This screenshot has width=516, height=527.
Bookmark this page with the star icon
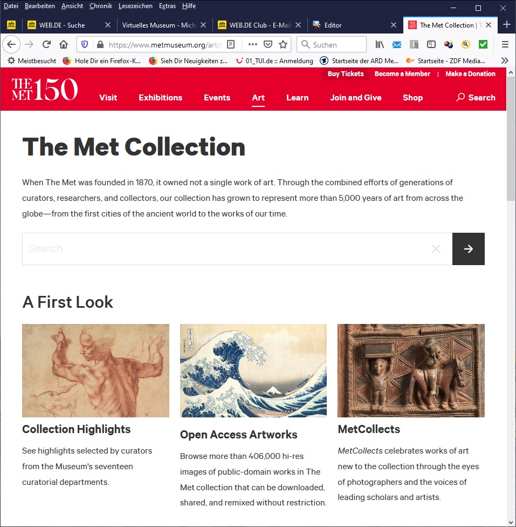[283, 44]
